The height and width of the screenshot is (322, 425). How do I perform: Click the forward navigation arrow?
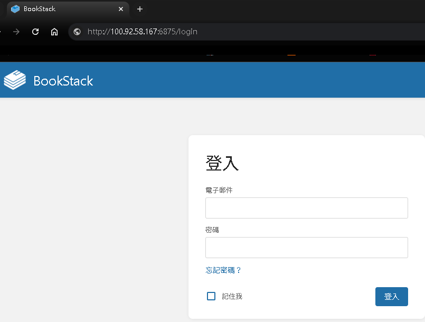pos(16,32)
